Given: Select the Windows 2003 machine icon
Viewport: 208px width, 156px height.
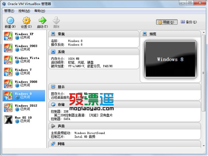Looking at the screenshot, I should pos(8,48).
